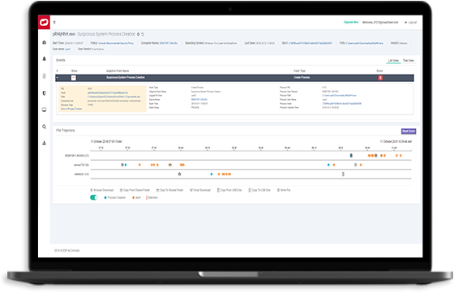Click the first icon after the alert title
This screenshot has height=293, width=454.
pos(139,34)
